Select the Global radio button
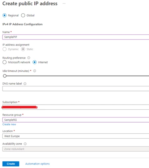The image size is (149, 168). [x=23, y=15]
